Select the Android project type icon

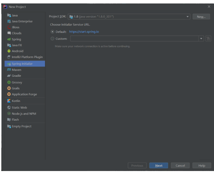click(9, 51)
